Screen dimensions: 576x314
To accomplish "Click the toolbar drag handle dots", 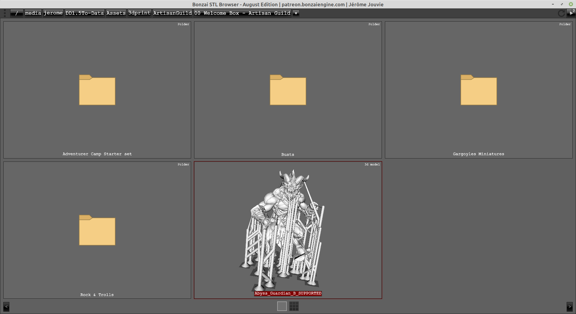I will tap(4, 13).
